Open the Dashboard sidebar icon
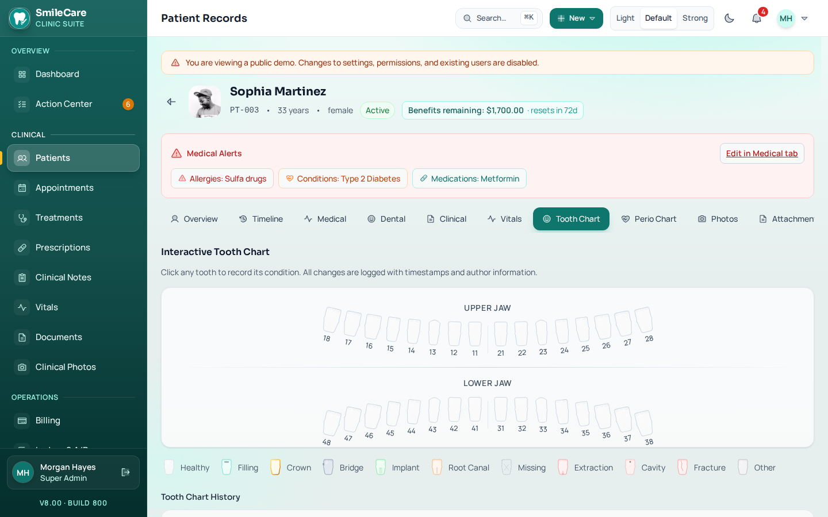Image resolution: width=828 pixels, height=517 pixels. [x=22, y=74]
